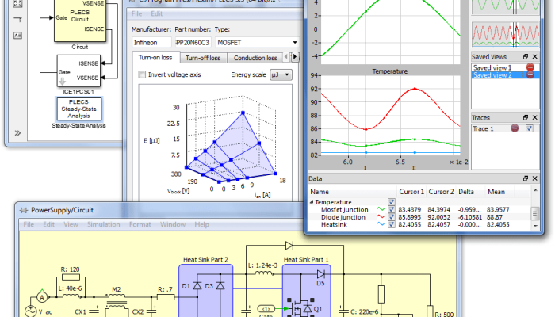555x317 pixels.
Task: Open Window menu in PowerSupply/Circuit window
Action: point(173,224)
